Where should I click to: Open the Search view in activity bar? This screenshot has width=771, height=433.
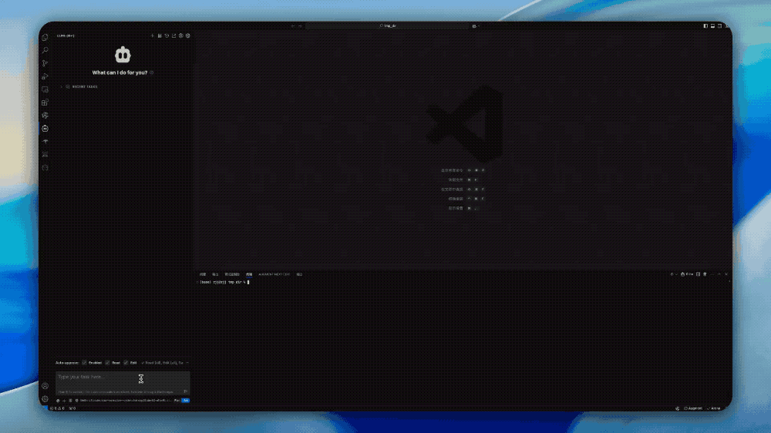coord(45,50)
